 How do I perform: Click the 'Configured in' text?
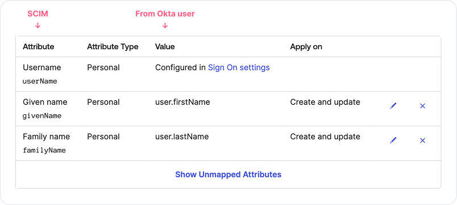pos(180,67)
